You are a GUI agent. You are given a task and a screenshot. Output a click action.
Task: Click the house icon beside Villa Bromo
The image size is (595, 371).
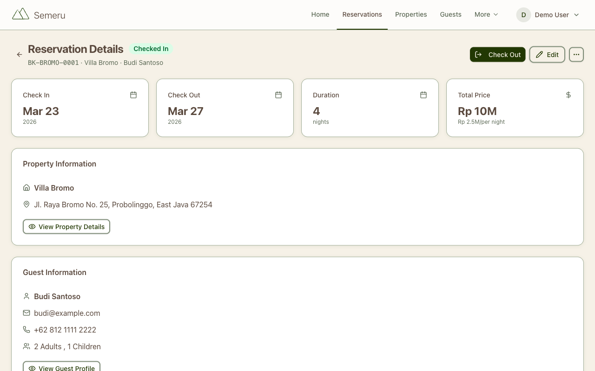point(26,188)
